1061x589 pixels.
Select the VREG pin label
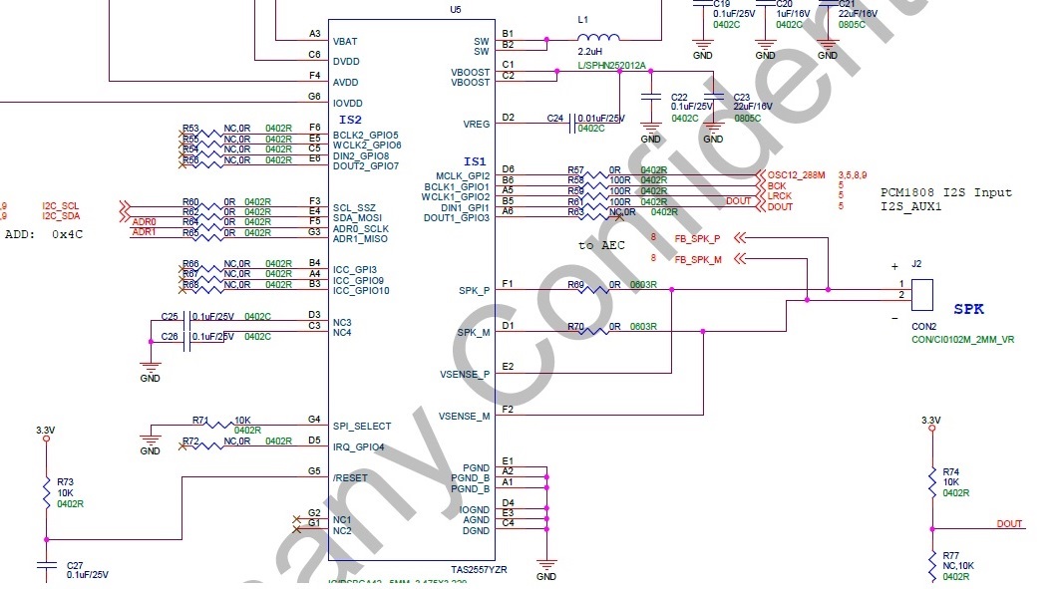(x=477, y=125)
